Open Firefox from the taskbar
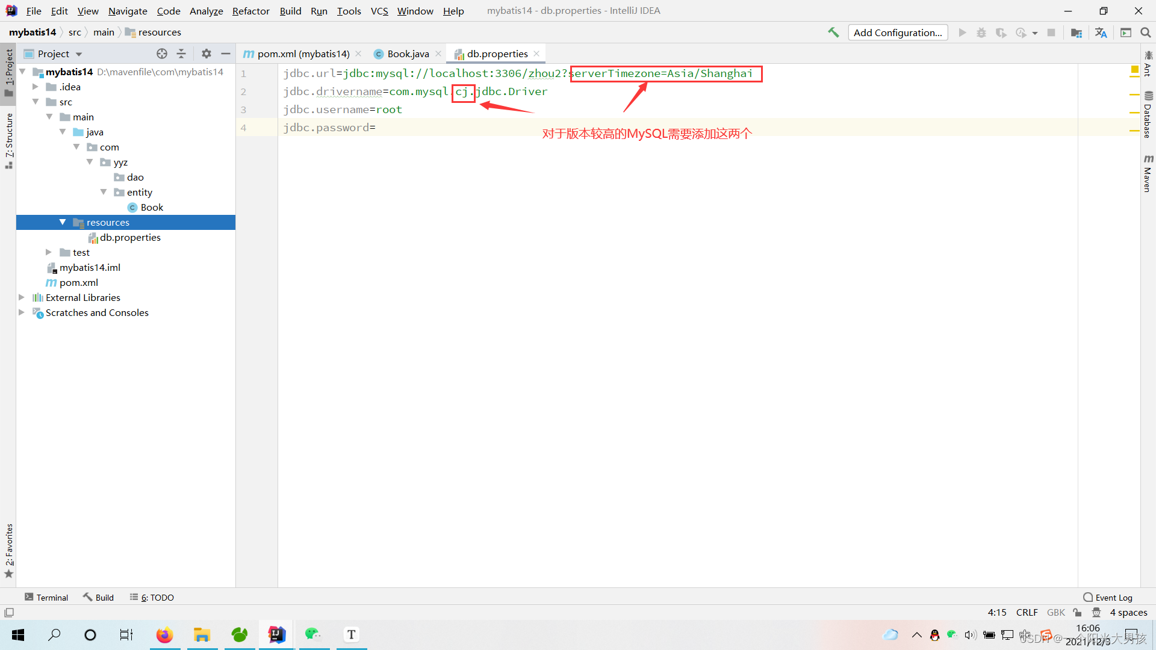The width and height of the screenshot is (1156, 650). 164,634
